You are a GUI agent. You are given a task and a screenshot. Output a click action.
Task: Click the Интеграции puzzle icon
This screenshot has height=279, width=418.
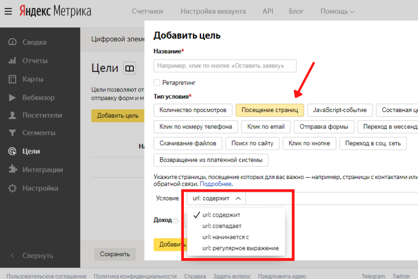(13, 170)
